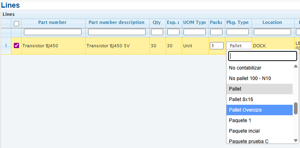
Task: Select the No contabilizar option
Action: (259, 68)
